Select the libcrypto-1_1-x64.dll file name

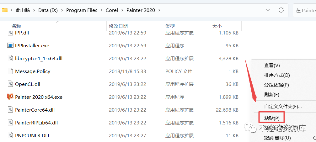point(39,58)
